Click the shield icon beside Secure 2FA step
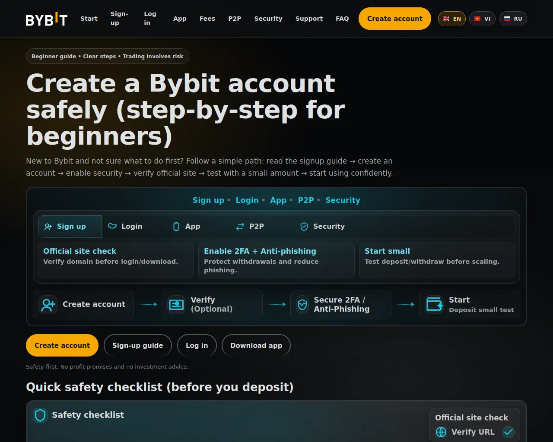 (x=302, y=305)
